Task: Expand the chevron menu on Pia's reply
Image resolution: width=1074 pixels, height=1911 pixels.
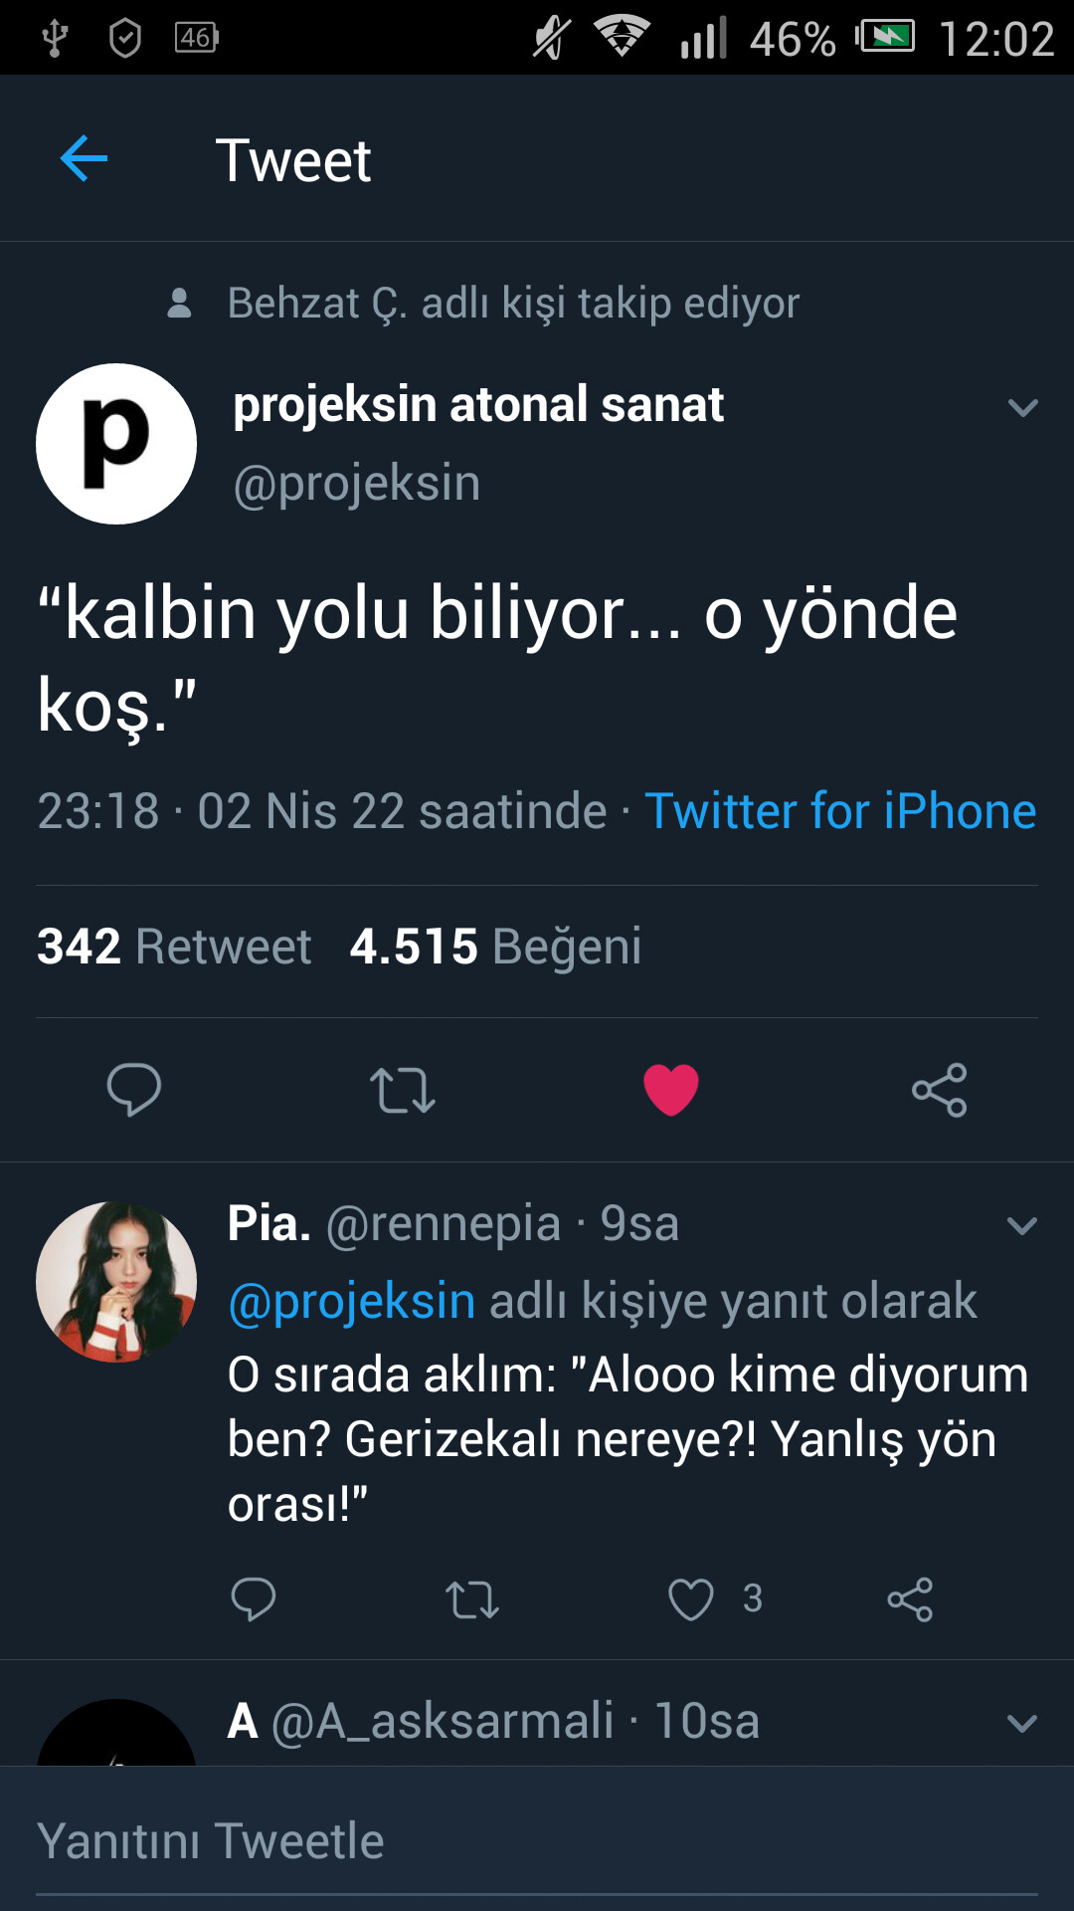Action: coord(1022,1225)
